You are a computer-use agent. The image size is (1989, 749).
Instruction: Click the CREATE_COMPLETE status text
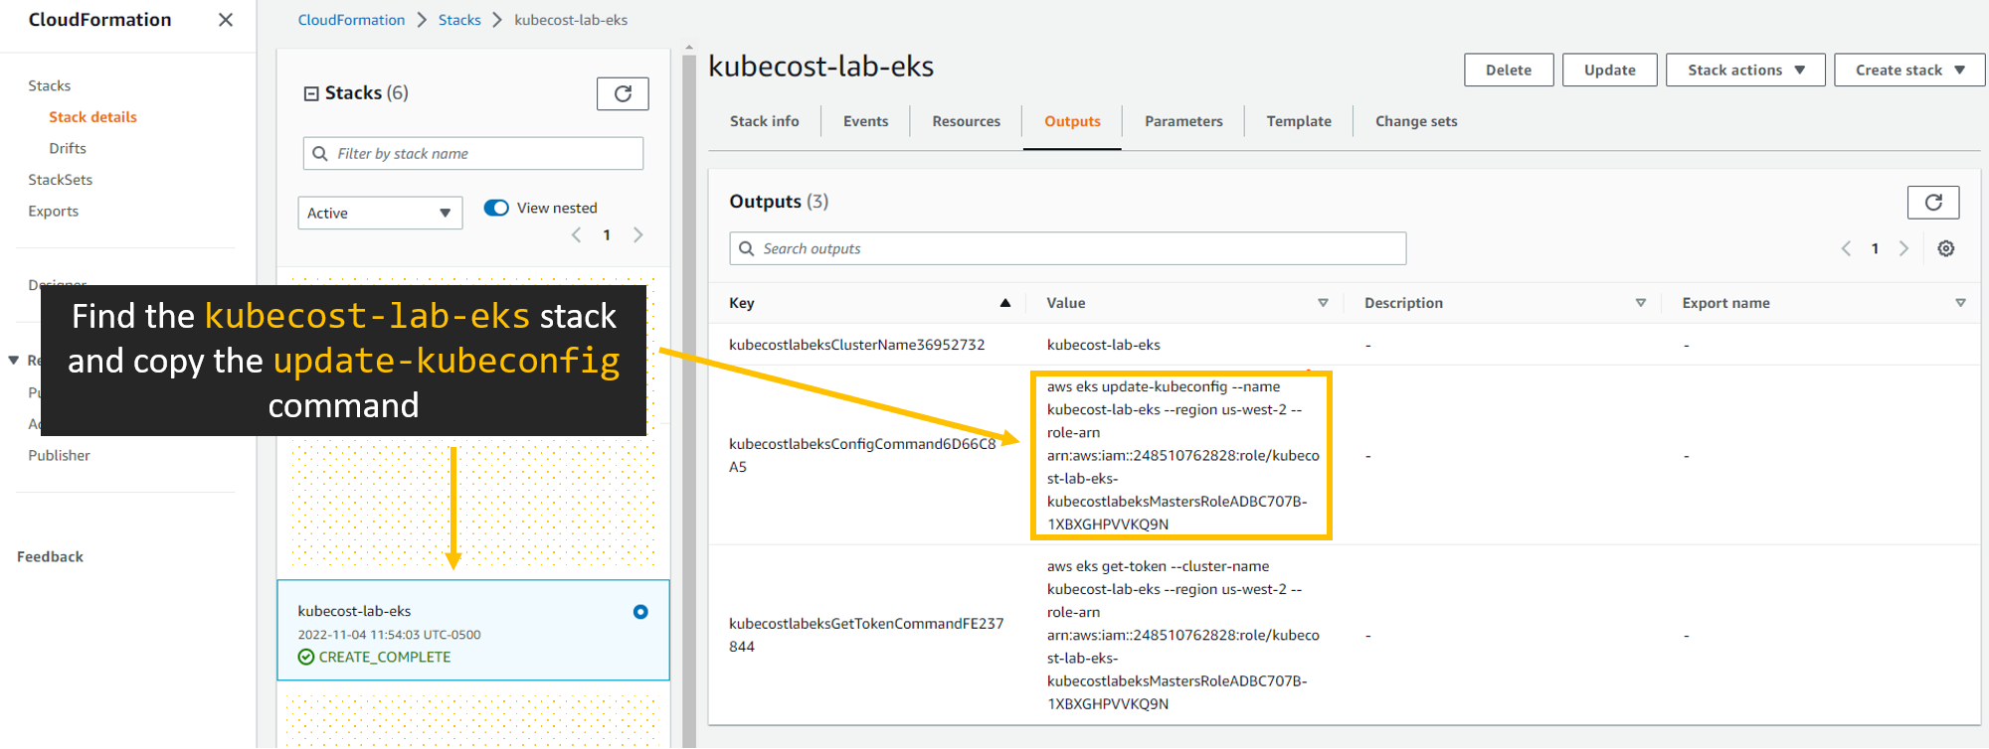pos(384,658)
